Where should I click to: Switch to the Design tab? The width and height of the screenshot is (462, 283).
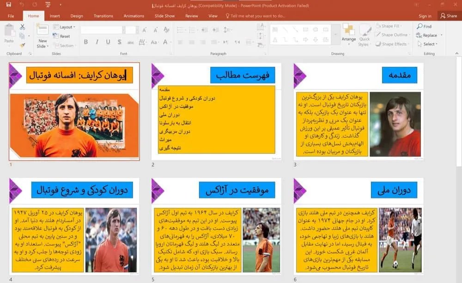click(77, 16)
